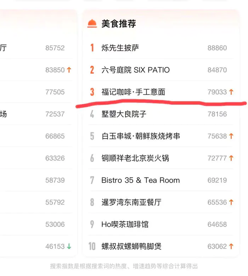The height and width of the screenshot is (276, 248).
Task: Tap 暹罗湾东南亚餐厅 in the ranking
Action: 131,202
